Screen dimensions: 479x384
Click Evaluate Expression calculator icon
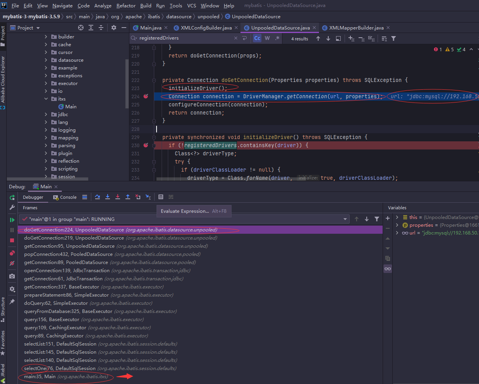tap(161, 197)
